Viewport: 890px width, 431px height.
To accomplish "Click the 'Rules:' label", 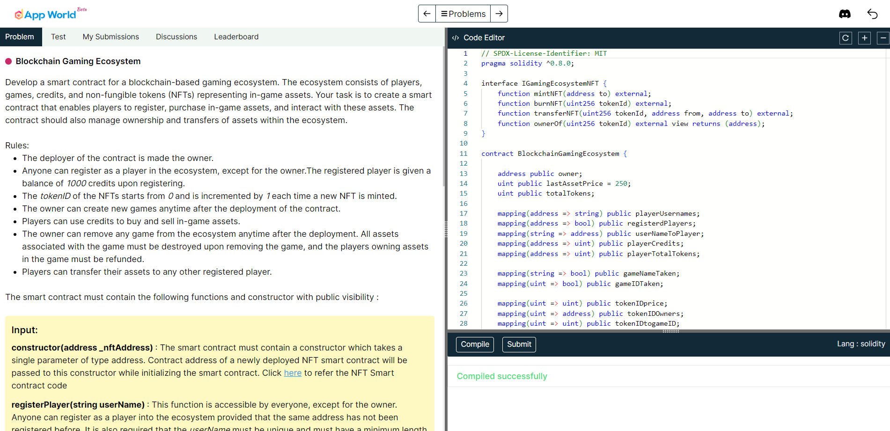I will 17,146.
